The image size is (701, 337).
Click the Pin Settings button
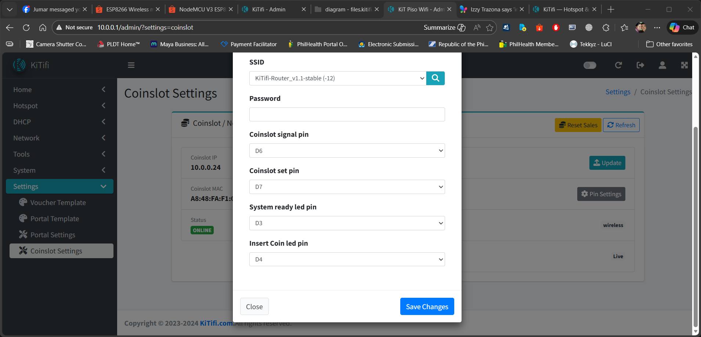pyautogui.click(x=601, y=194)
